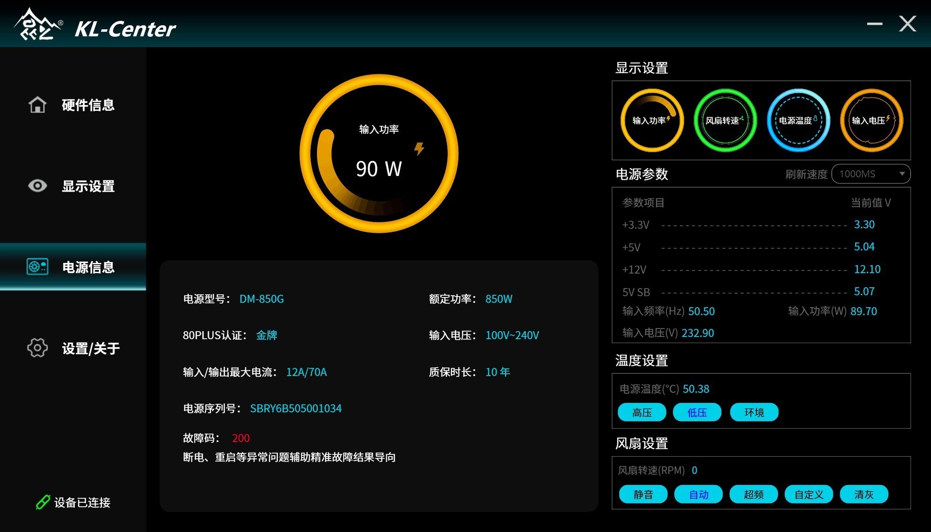Click the gear icon for 设置/关于
The height and width of the screenshot is (532, 931).
[37, 348]
